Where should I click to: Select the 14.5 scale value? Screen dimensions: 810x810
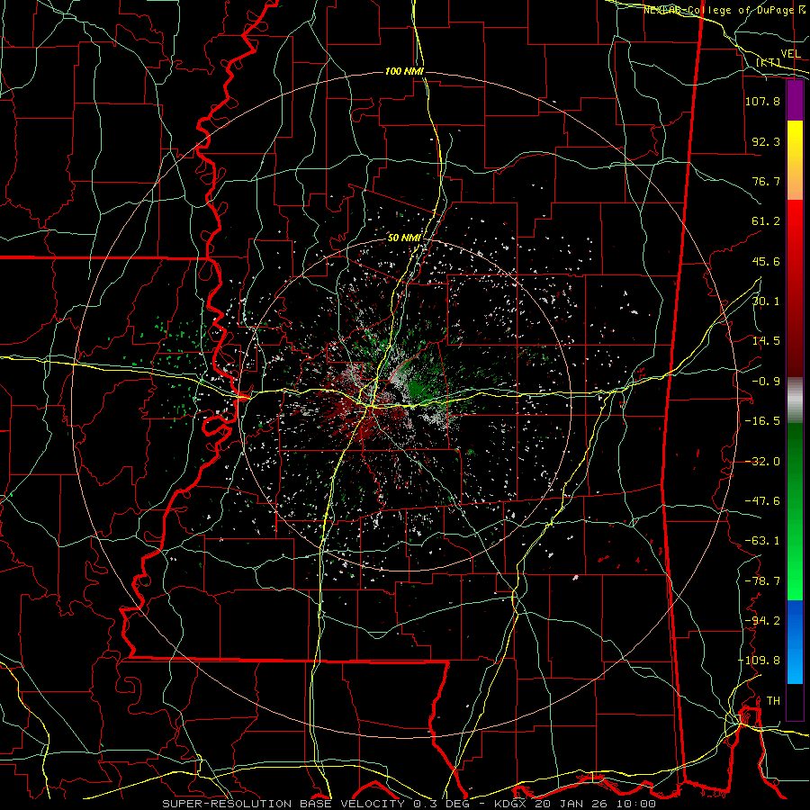click(766, 341)
